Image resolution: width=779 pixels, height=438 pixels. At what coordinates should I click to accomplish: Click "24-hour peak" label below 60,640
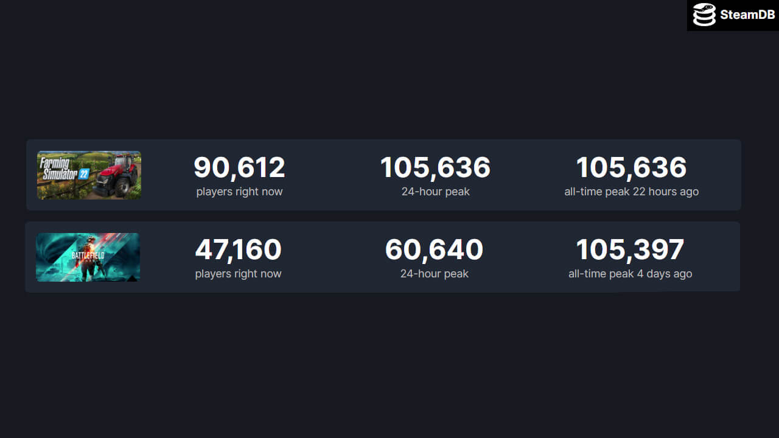[434, 274]
